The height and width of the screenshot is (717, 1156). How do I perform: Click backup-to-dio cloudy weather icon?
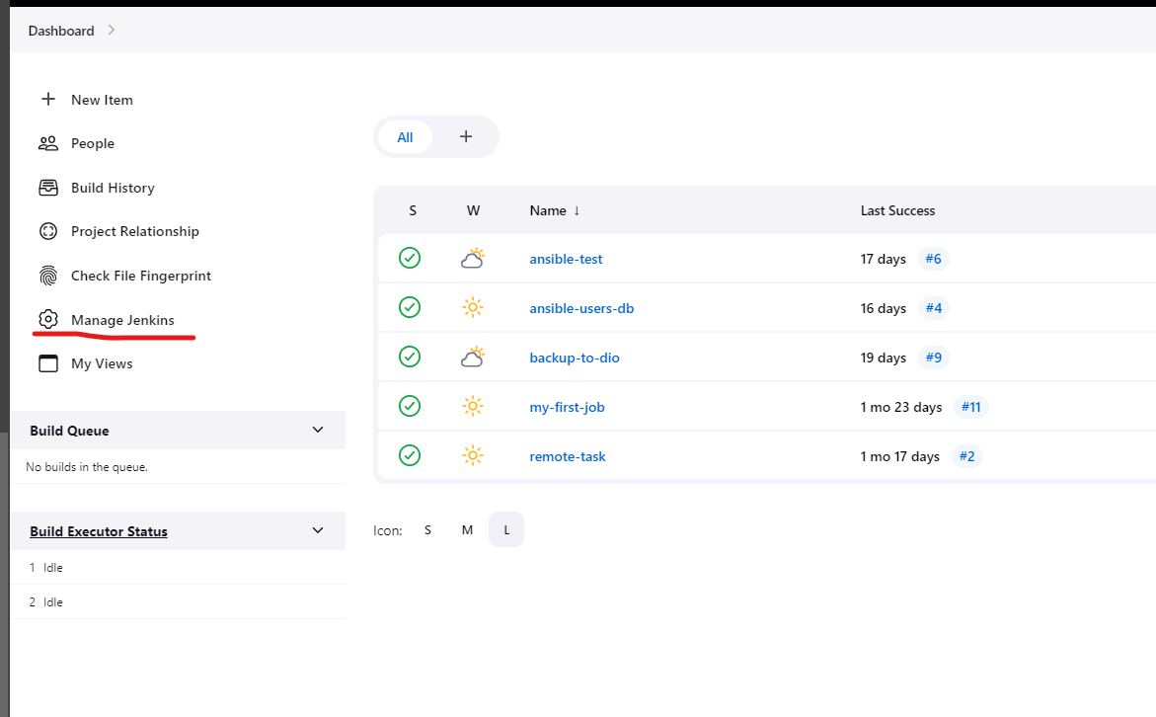click(x=473, y=357)
